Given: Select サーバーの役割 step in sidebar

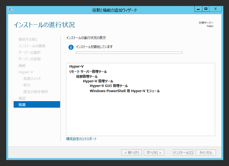Looking at the screenshot, I should click(29, 59).
